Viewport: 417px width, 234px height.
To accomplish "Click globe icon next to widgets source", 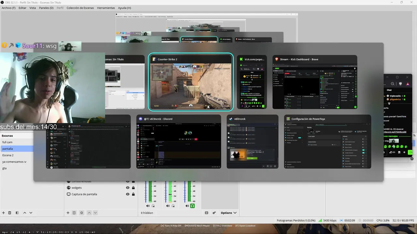I will click(x=68, y=188).
